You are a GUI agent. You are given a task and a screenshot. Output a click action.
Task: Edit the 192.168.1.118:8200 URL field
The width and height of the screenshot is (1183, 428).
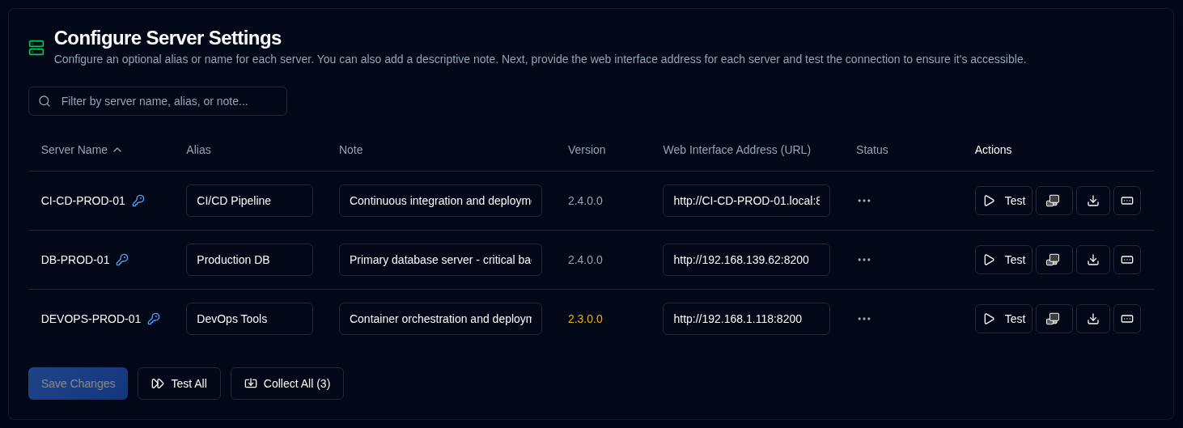(746, 319)
